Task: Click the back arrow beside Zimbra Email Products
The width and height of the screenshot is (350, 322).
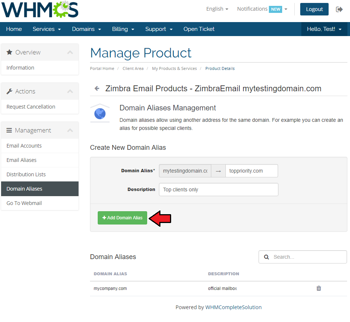Action: (x=97, y=88)
